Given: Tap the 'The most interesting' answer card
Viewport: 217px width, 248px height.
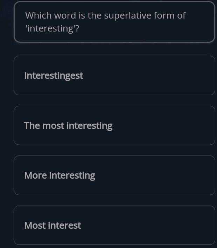Looking at the screenshot, I should point(114,125).
